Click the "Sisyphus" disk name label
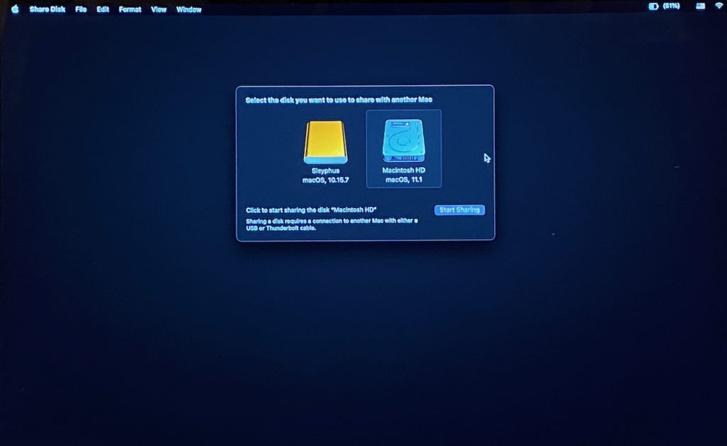 coord(325,171)
